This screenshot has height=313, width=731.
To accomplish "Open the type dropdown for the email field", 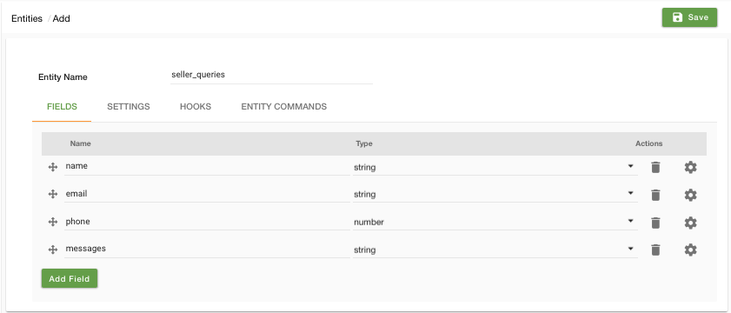I will click(495, 194).
